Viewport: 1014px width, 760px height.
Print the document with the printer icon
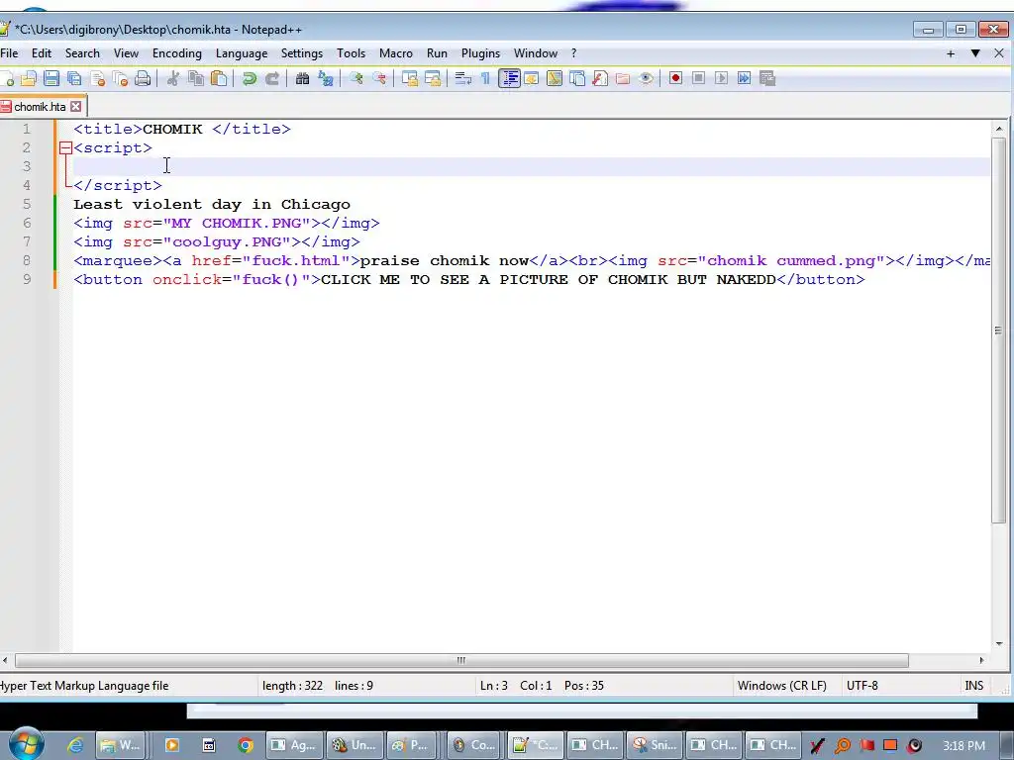click(x=143, y=78)
